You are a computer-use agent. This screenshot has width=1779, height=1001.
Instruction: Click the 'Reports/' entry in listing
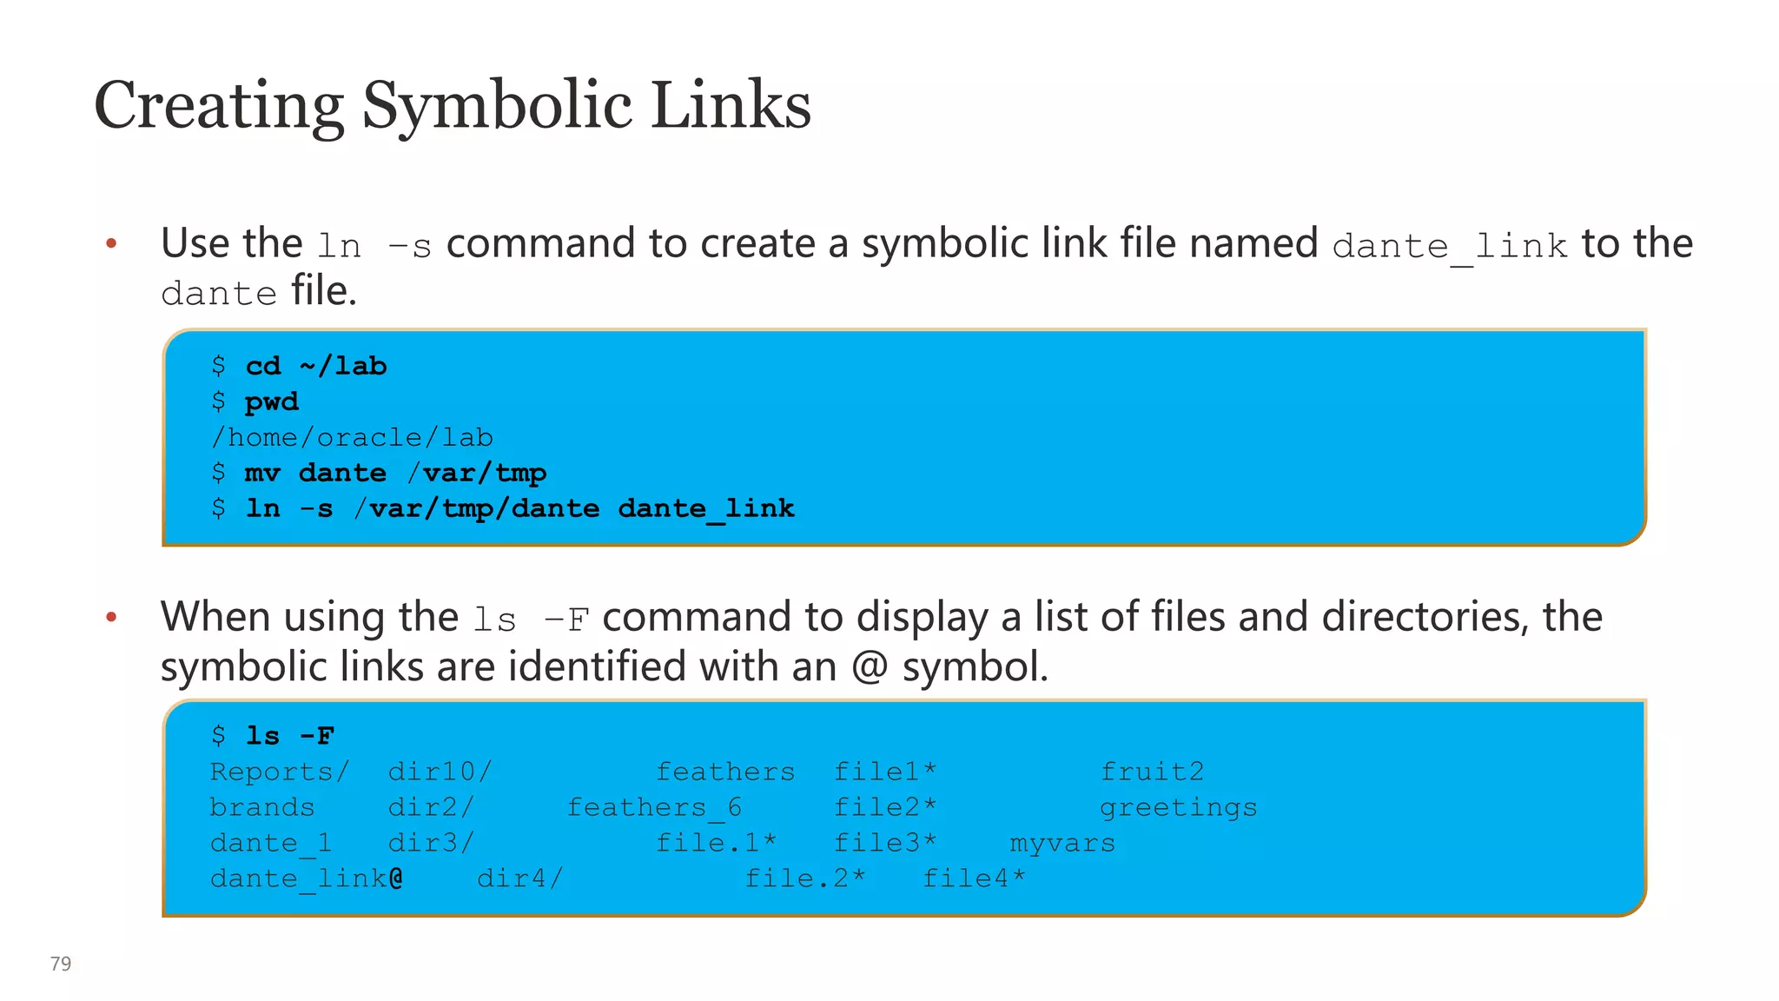point(280,772)
